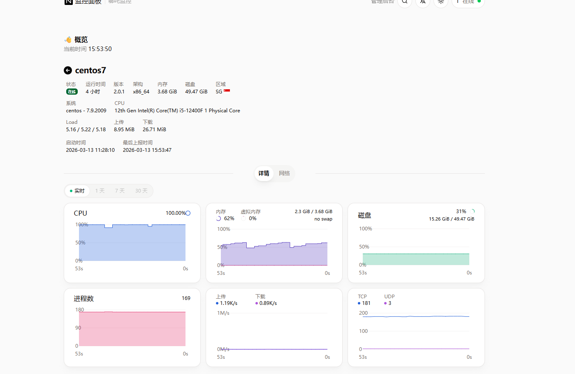Click the 在线 online status button in header

click(x=468, y=2)
